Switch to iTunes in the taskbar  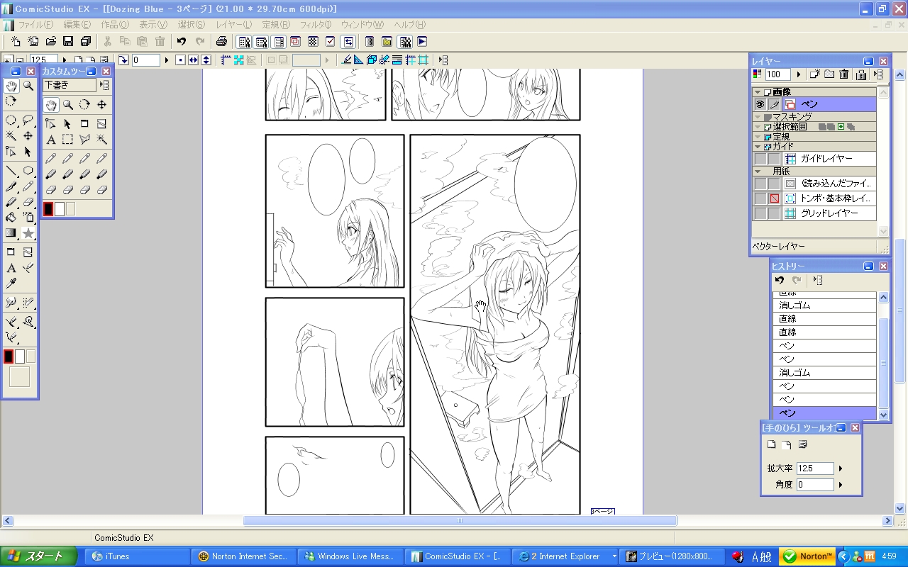(137, 556)
